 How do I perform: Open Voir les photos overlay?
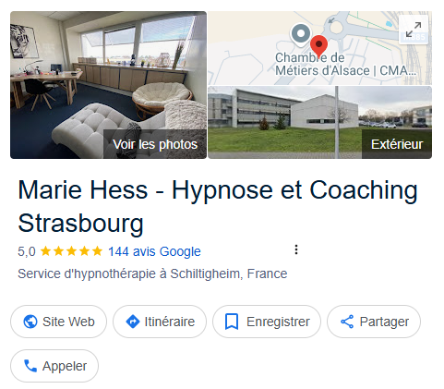[155, 144]
